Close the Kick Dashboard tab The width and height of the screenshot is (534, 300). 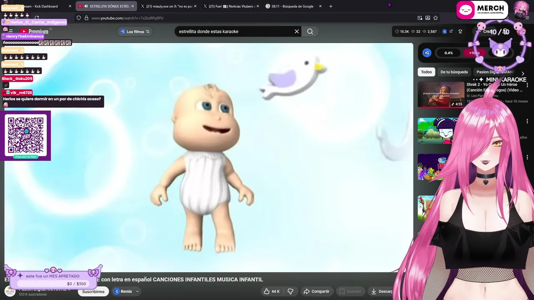(70, 6)
